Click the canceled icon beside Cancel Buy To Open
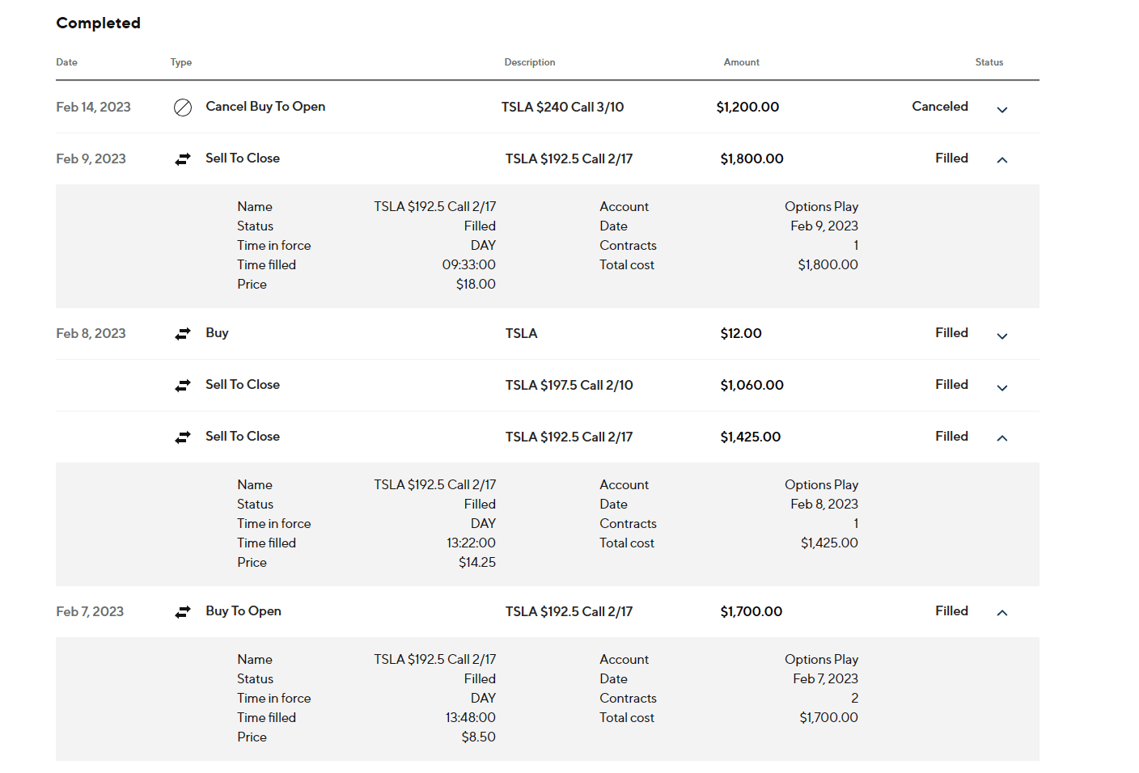Screen dimensions: 1139x773 click(183, 108)
